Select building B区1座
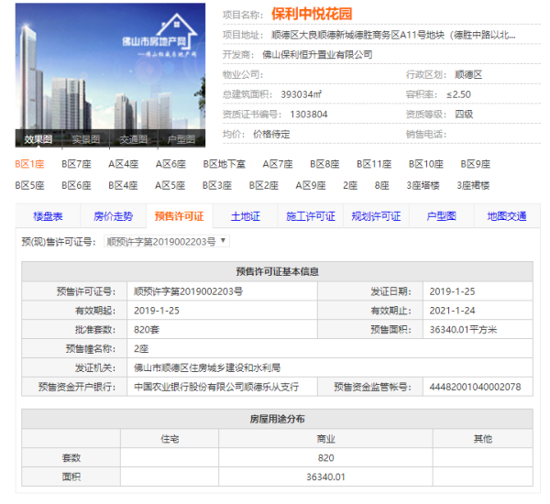Screen dimensions: 550x504 [x=30, y=164]
